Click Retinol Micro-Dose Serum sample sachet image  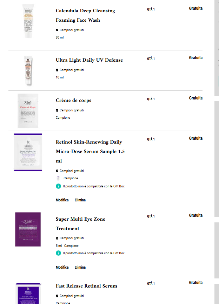[x=28, y=152]
